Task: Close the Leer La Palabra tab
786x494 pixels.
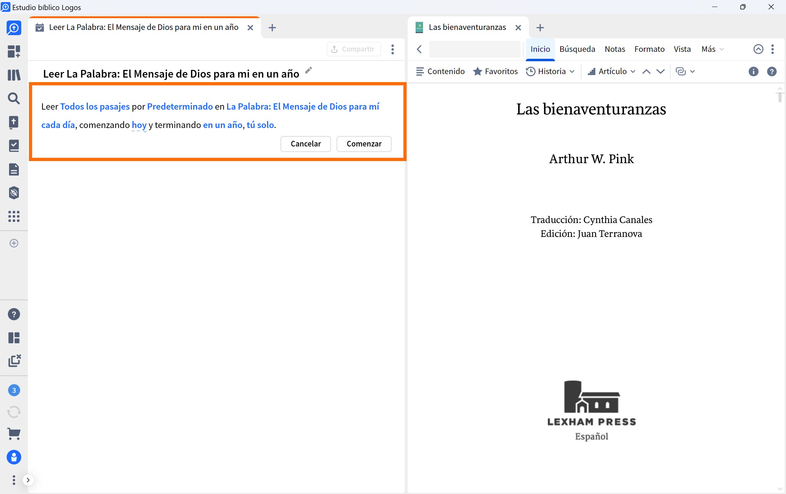Action: pos(250,27)
